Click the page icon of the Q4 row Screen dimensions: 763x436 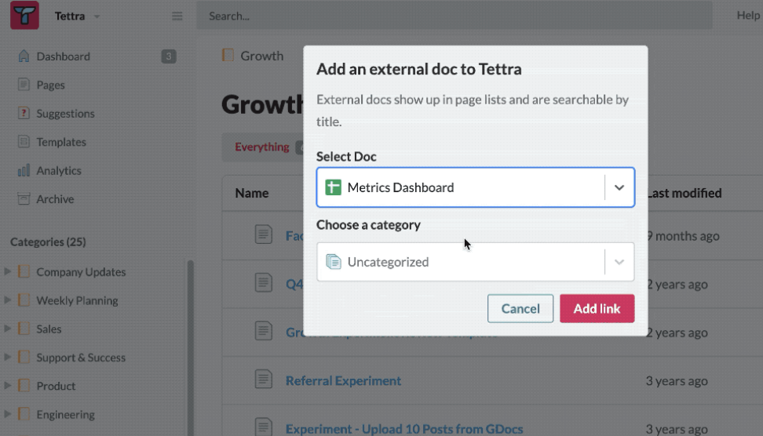coord(263,283)
